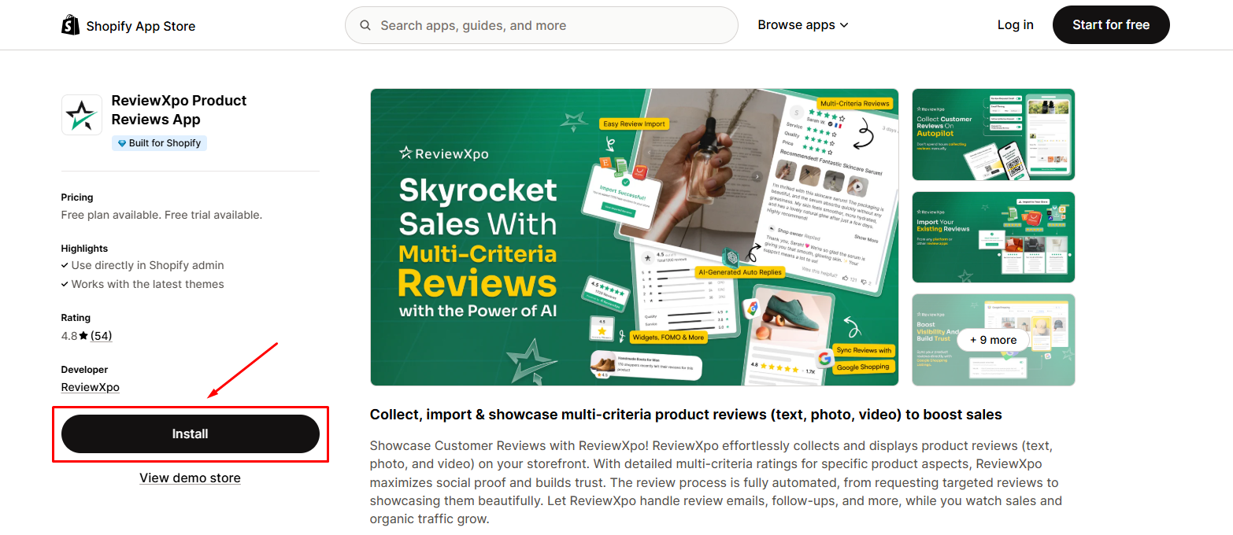Expand the Browse apps dropdown
1233x535 pixels.
click(x=803, y=25)
